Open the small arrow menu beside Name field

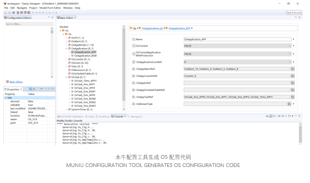pyautogui.click(x=294, y=39)
